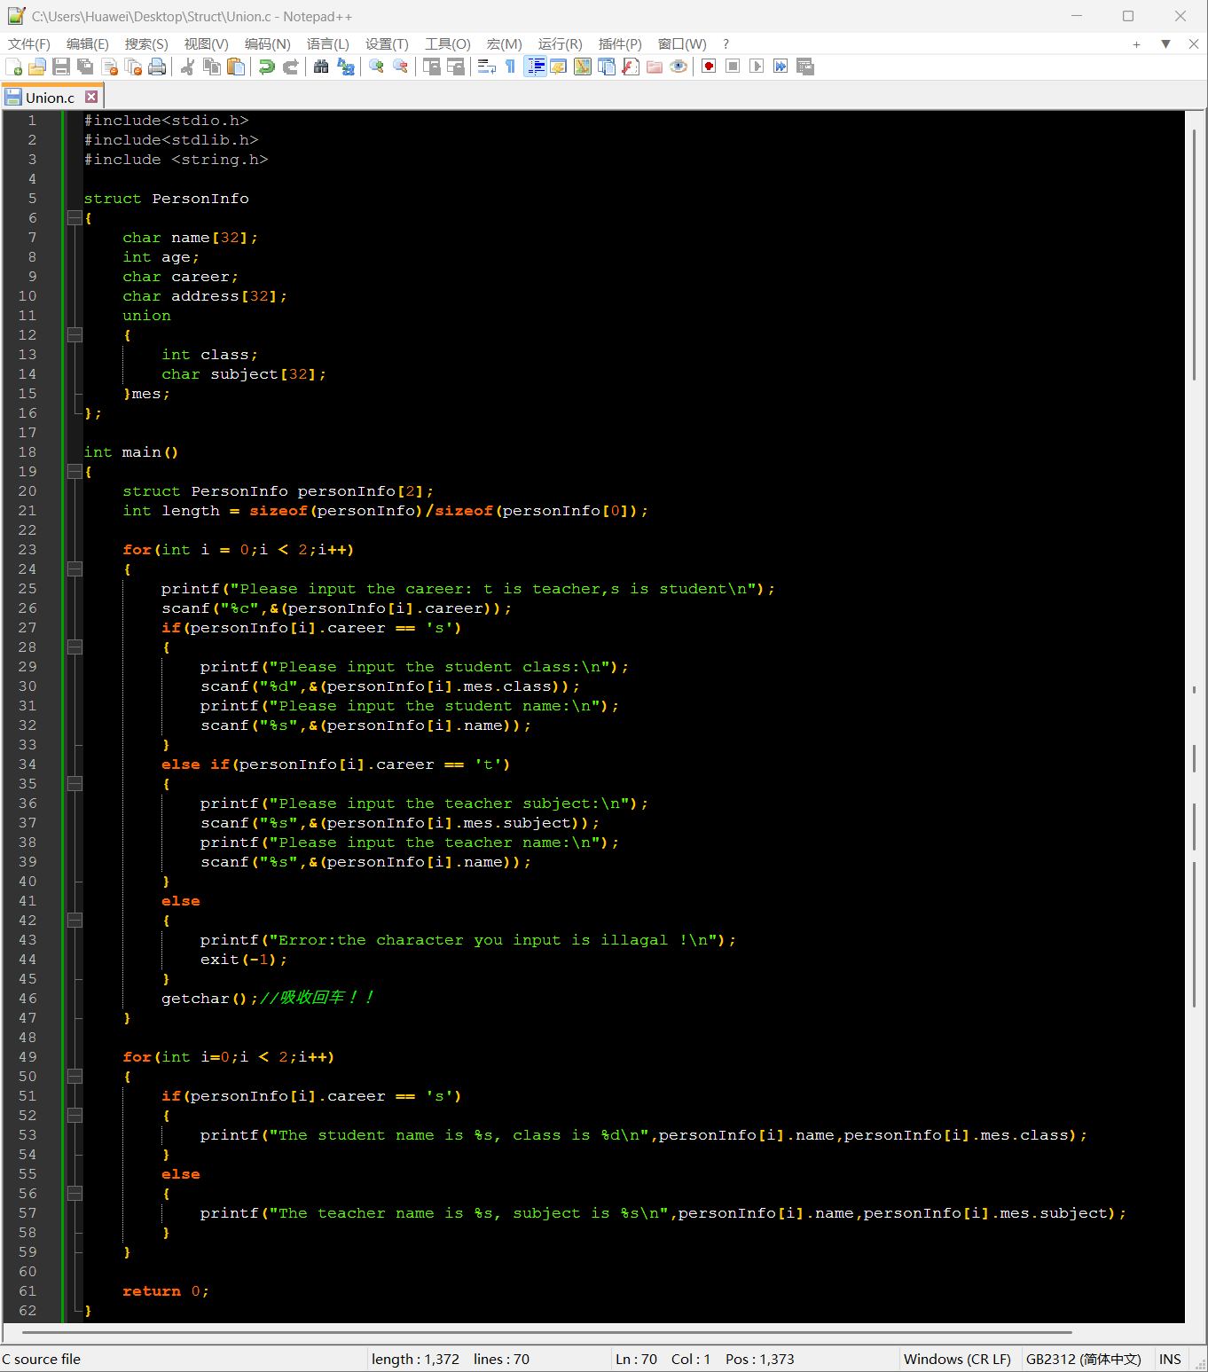Select the Union.c document tab
The image size is (1208, 1372).
click(x=50, y=98)
